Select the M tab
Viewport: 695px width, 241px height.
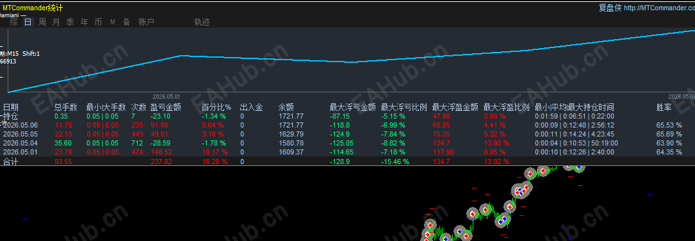(x=113, y=22)
